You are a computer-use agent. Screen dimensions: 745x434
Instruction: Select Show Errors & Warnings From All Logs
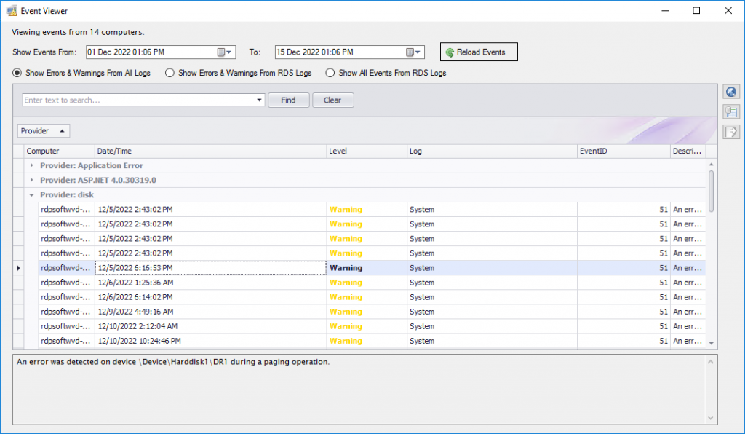coord(15,73)
